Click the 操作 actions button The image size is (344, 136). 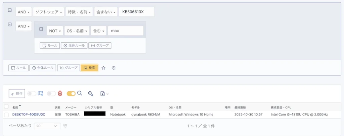point(17,93)
